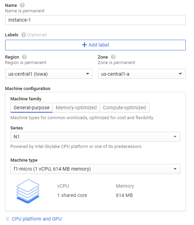Click the Intel Skylake CPU platform description
Viewport: 194px width, 225px height.
pyautogui.click(x=76, y=147)
